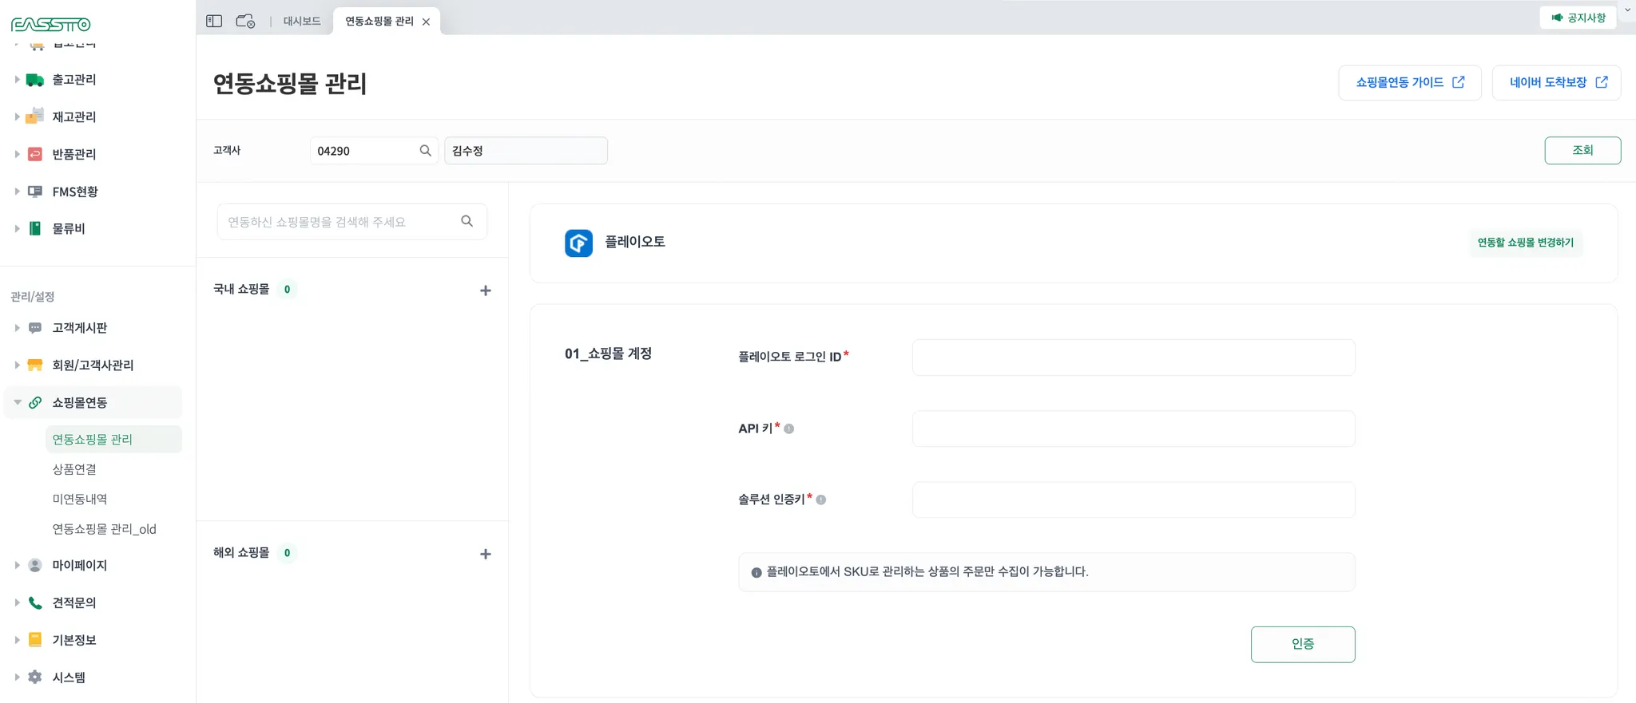The image size is (1636, 703).
Task: Open the top-right collapse chevron
Action: (1627, 10)
